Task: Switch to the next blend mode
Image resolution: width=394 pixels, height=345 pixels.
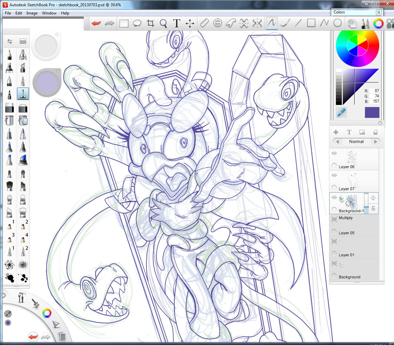Action: tap(376, 142)
